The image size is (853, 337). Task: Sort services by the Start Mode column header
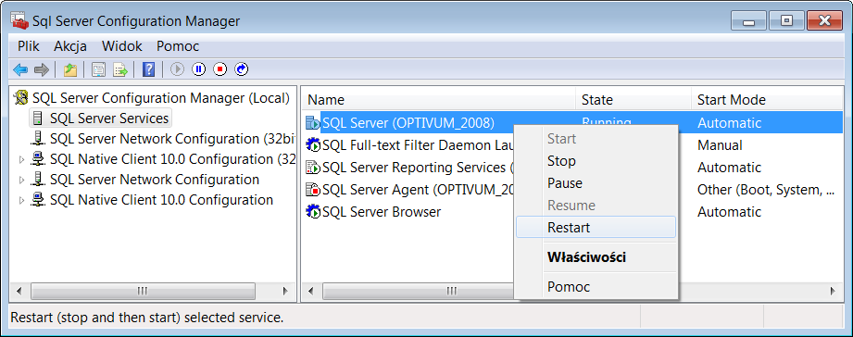pyautogui.click(x=767, y=100)
